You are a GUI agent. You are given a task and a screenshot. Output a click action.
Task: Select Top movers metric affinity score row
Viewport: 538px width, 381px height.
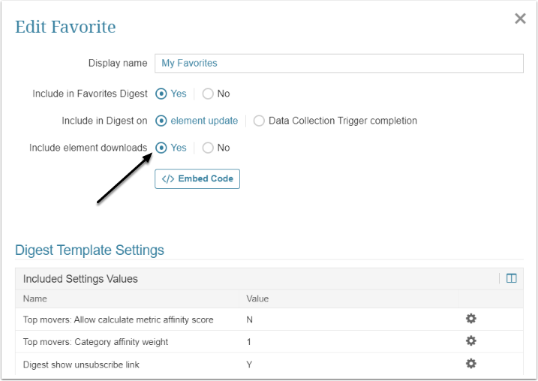(x=119, y=319)
